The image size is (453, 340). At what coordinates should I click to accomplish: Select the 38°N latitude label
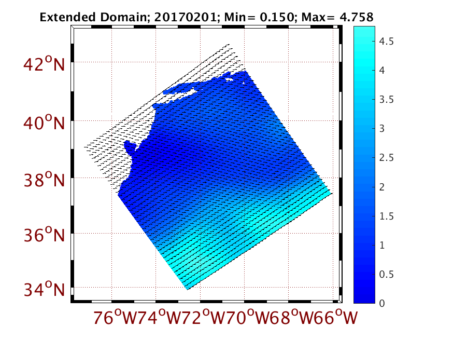44,180
